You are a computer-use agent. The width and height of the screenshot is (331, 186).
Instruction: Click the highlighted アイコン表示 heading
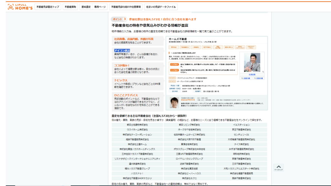point(122,50)
